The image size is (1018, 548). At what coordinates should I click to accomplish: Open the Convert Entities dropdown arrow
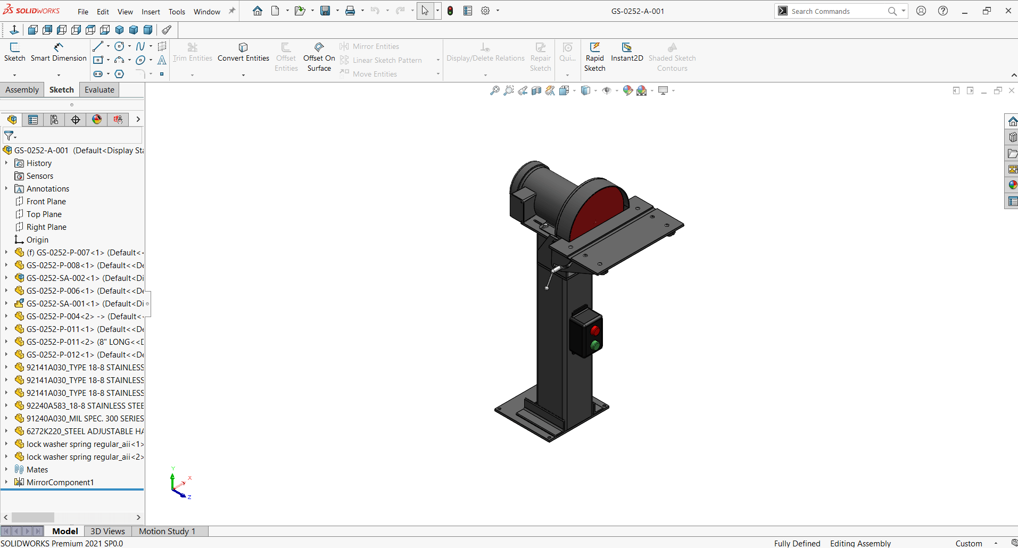pos(243,75)
